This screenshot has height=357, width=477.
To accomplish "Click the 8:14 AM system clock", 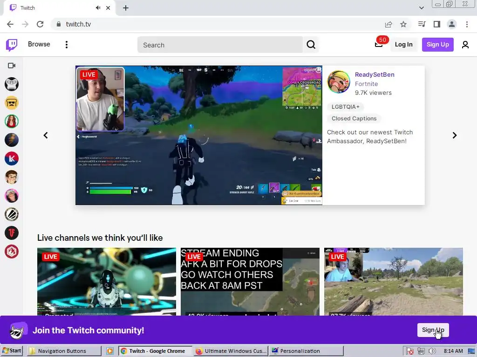I will coord(453,351).
